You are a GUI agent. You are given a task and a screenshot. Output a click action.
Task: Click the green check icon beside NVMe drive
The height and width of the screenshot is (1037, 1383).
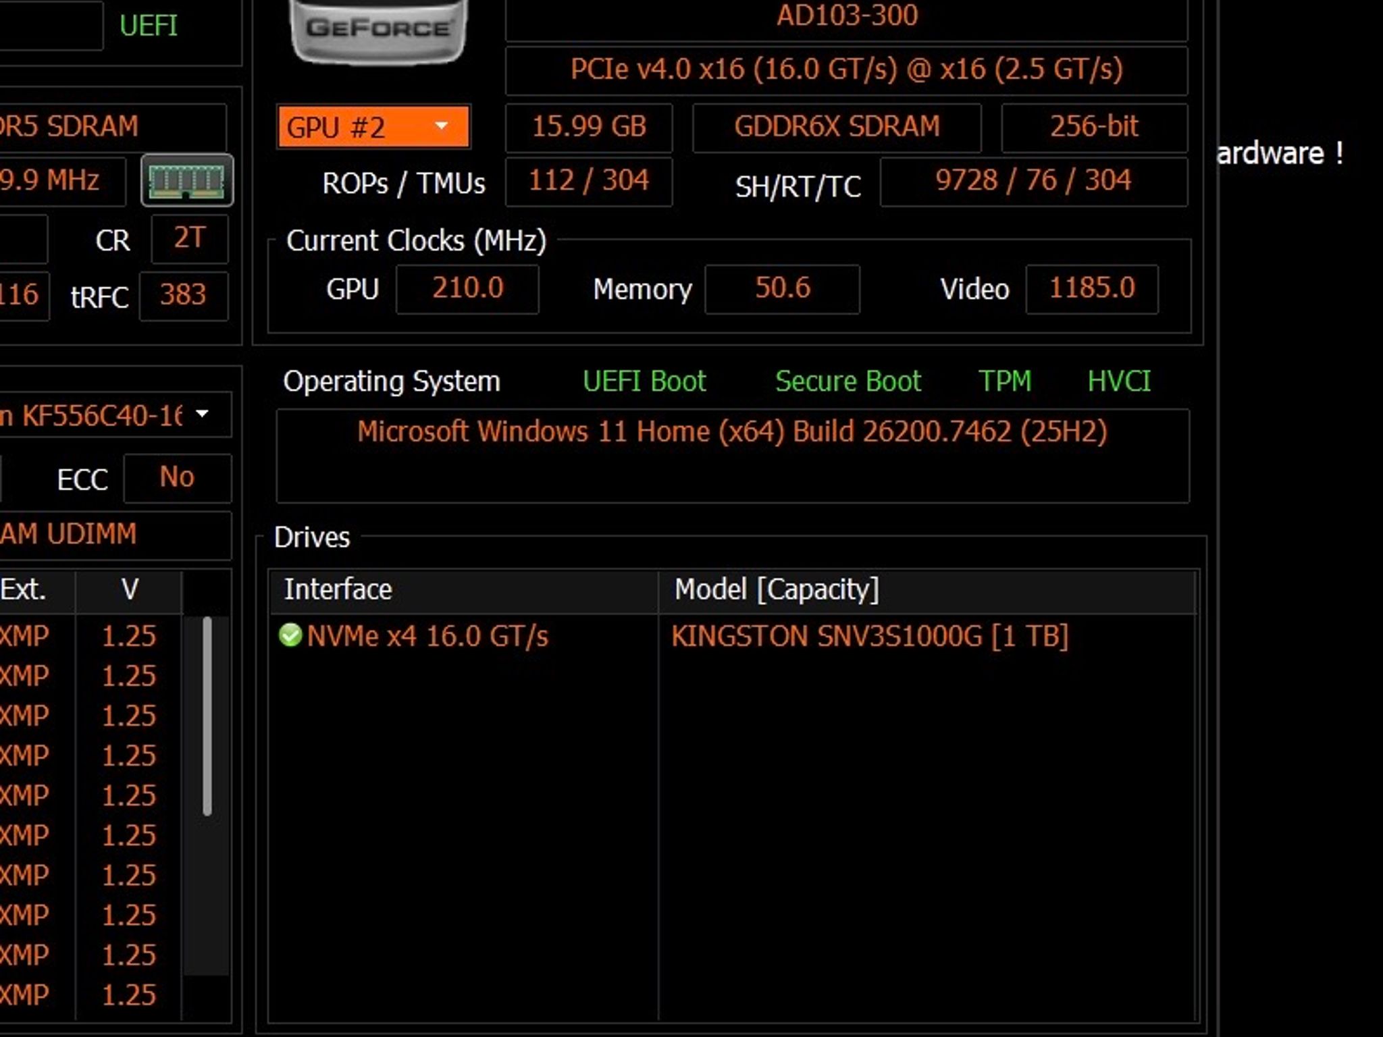click(x=290, y=635)
